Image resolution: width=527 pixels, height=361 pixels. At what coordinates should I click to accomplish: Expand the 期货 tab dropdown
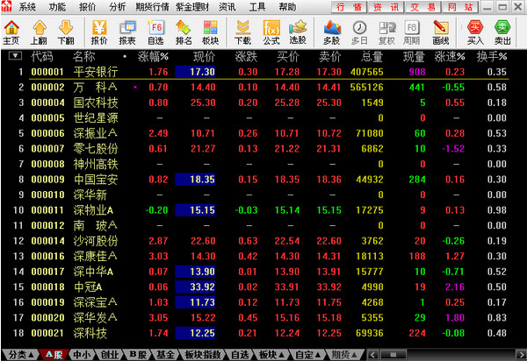point(344,355)
